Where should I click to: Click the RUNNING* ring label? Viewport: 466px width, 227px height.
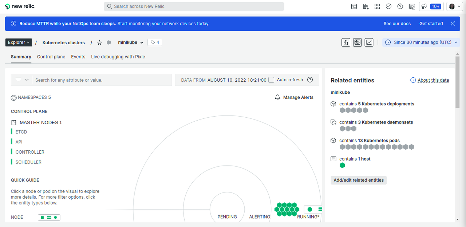point(308,217)
